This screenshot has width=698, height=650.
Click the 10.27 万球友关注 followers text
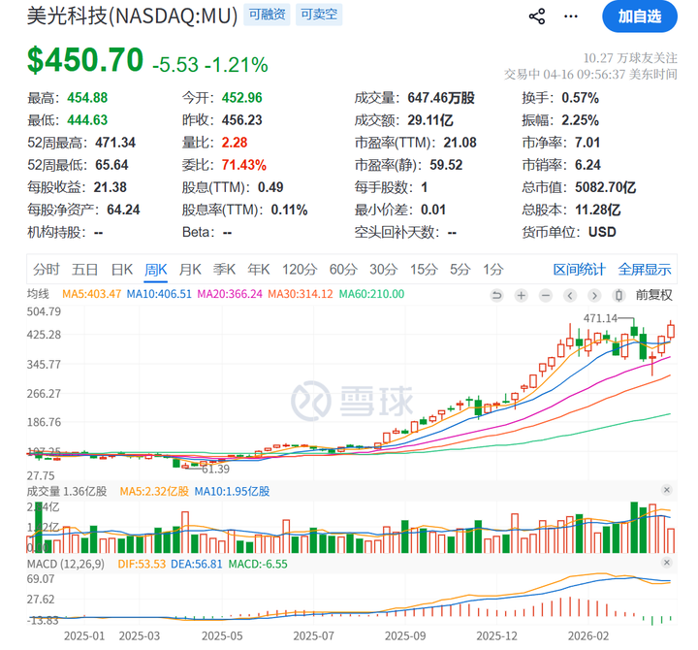(630, 58)
